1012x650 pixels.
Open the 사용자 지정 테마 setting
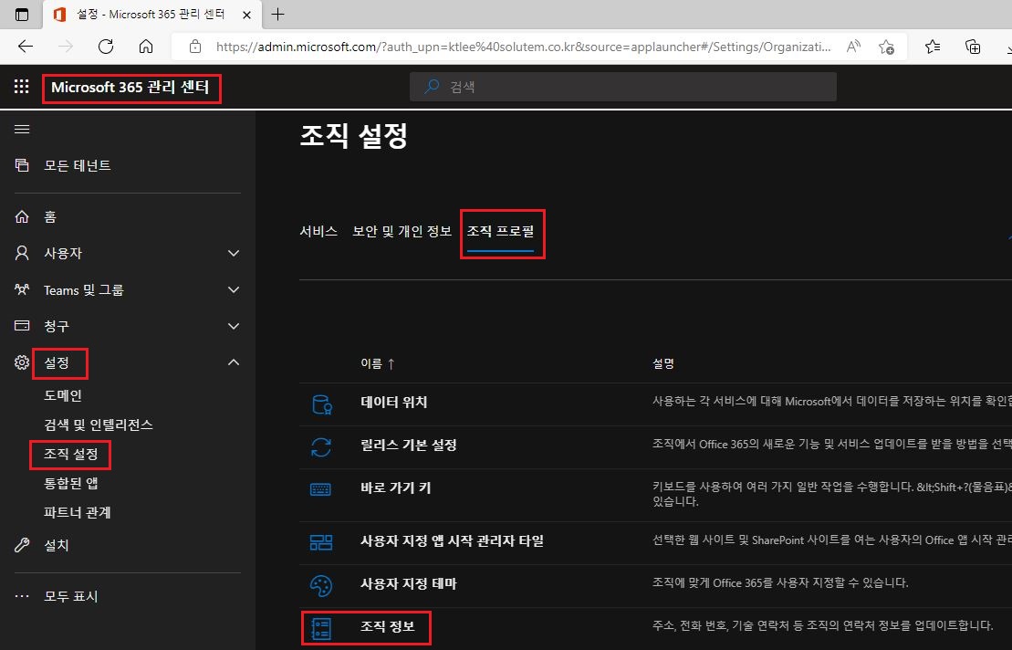click(409, 583)
